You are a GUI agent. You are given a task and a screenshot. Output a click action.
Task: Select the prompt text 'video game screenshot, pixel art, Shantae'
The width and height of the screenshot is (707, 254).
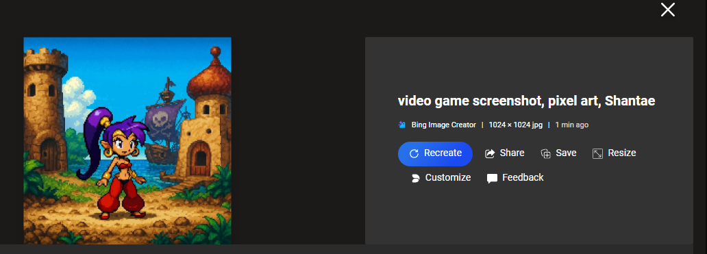click(526, 101)
